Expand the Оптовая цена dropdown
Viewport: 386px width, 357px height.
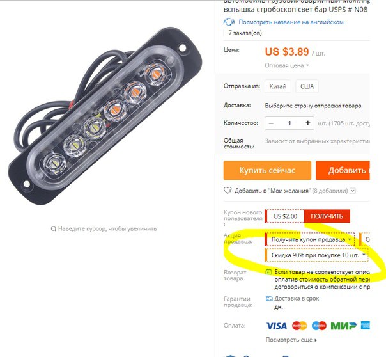pos(287,65)
